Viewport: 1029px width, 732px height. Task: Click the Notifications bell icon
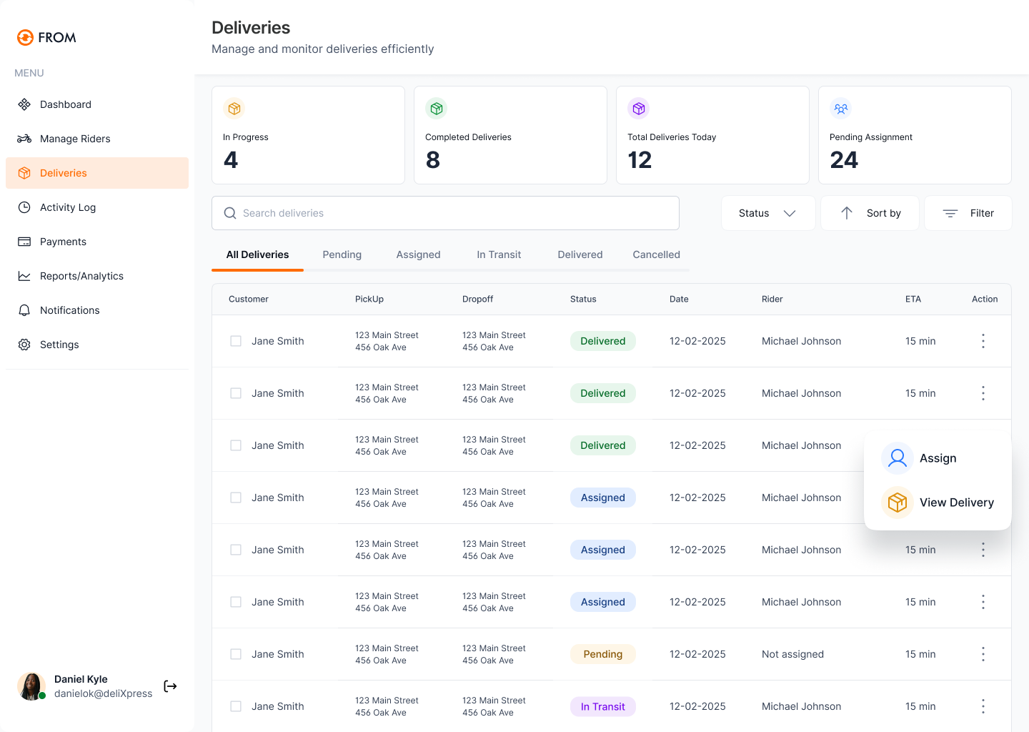coord(24,310)
